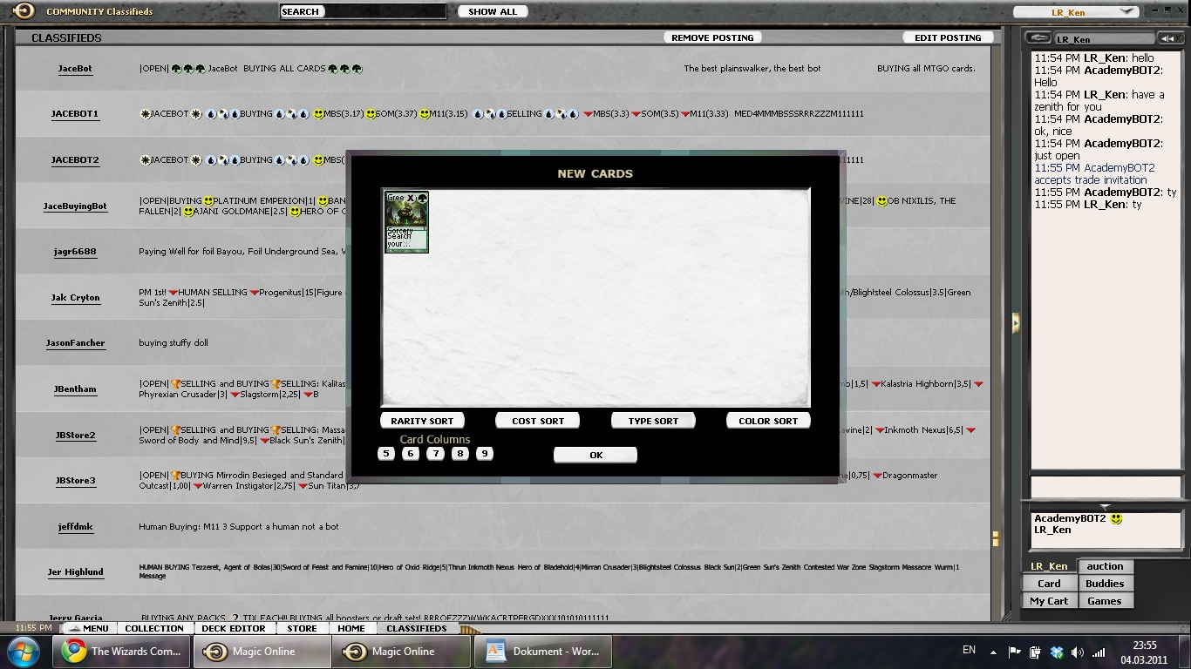Set card columns to 7
This screenshot has height=669, width=1191.
(x=435, y=454)
